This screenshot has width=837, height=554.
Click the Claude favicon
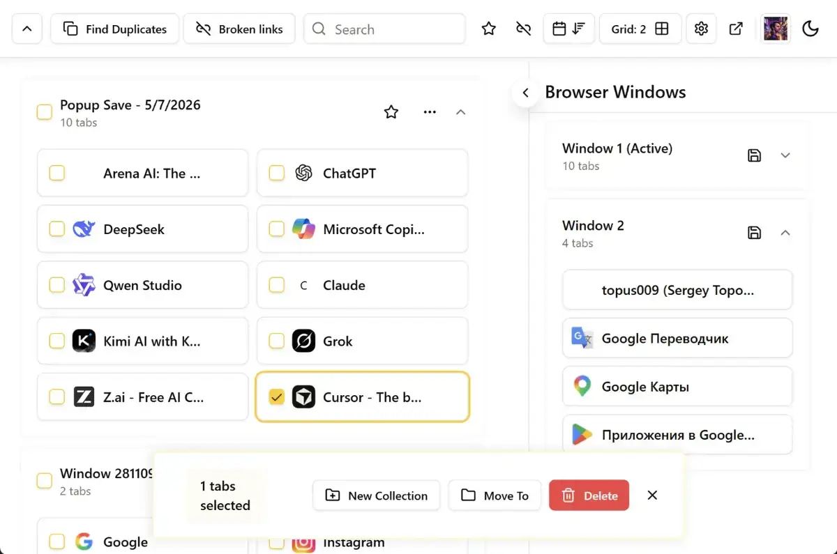tap(303, 285)
